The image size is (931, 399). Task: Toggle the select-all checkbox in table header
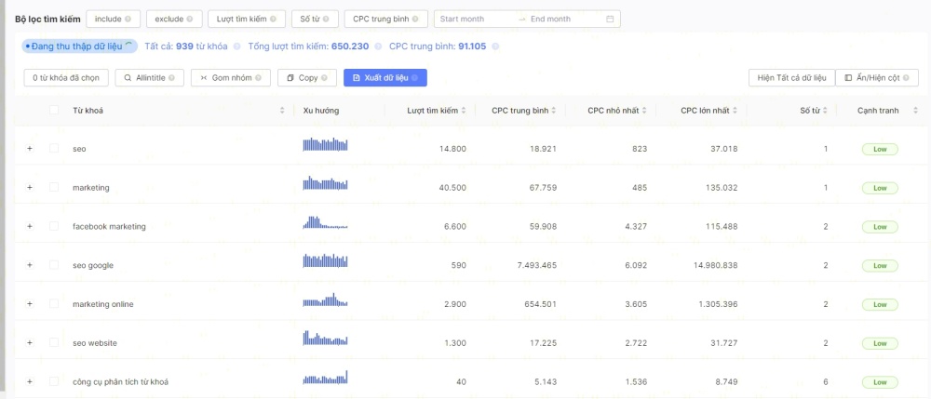(x=54, y=111)
